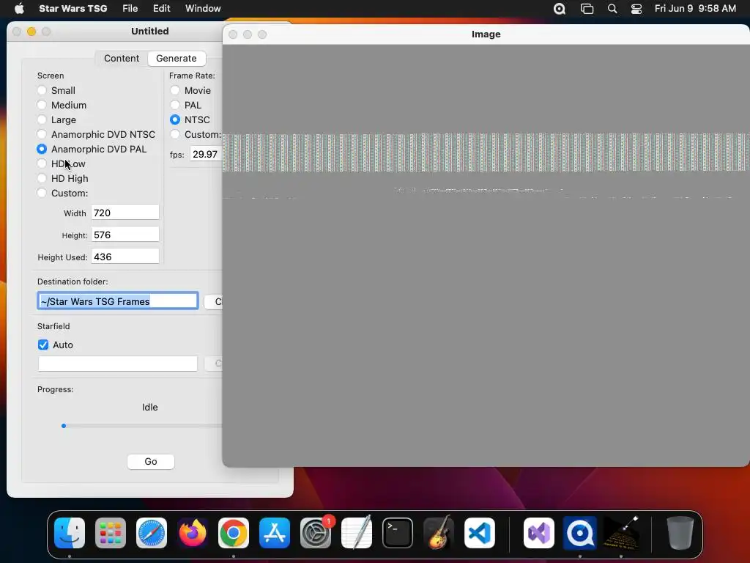Switch to the Content tab

click(122, 59)
